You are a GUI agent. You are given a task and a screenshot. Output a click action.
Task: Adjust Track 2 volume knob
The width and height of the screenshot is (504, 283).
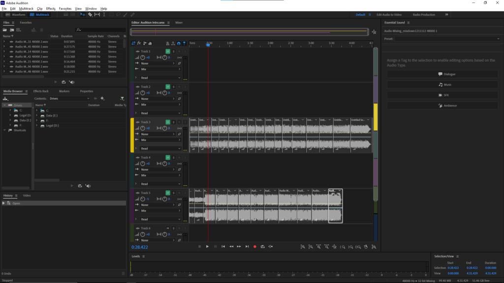pos(143,93)
